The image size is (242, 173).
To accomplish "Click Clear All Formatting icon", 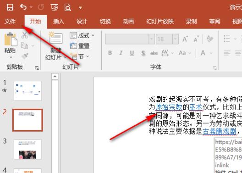I will 210,39.
